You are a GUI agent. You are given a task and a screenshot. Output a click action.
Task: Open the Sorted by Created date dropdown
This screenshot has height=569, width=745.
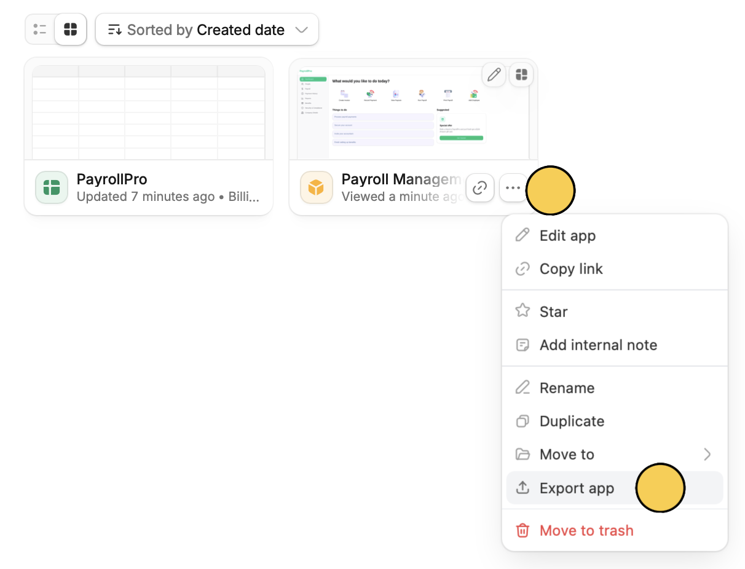point(207,29)
